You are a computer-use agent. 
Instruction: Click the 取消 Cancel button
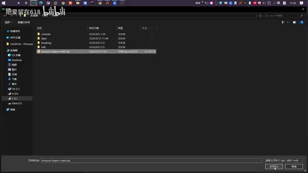[x=294, y=167]
